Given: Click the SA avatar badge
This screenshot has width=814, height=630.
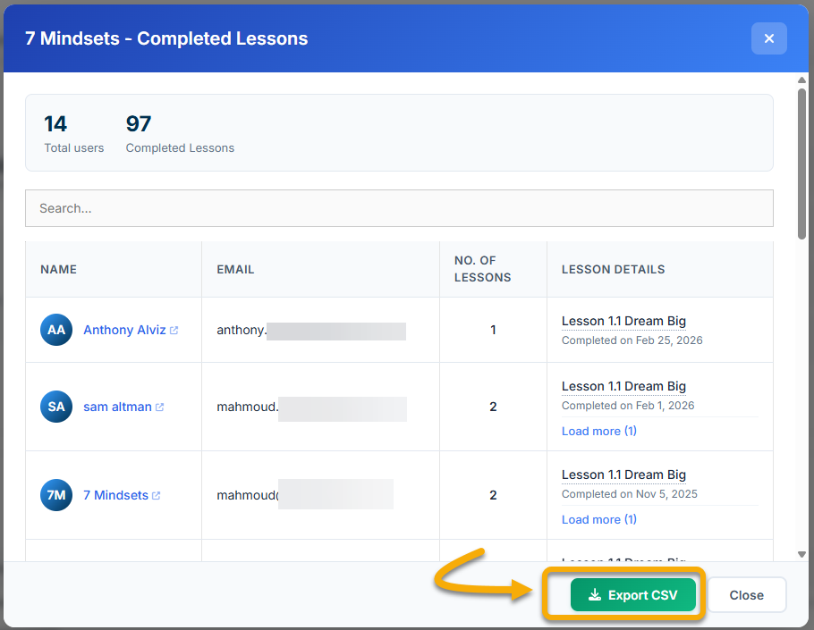Looking at the screenshot, I should 56,407.
